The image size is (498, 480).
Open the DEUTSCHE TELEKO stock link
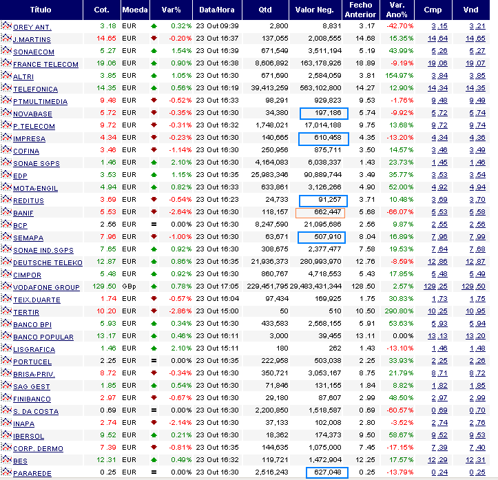coord(48,263)
